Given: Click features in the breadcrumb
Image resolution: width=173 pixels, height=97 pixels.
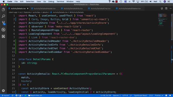Looking at the screenshot, I should coord(27,12).
